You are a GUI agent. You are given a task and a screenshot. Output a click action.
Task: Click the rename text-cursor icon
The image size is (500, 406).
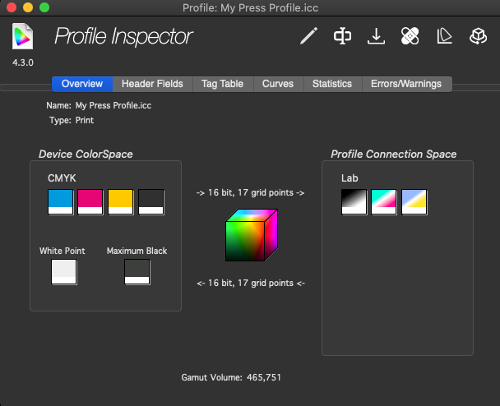point(342,36)
